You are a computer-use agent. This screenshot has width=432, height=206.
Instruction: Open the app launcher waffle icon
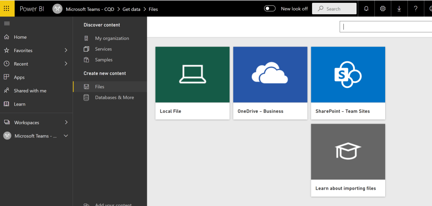click(7, 8)
